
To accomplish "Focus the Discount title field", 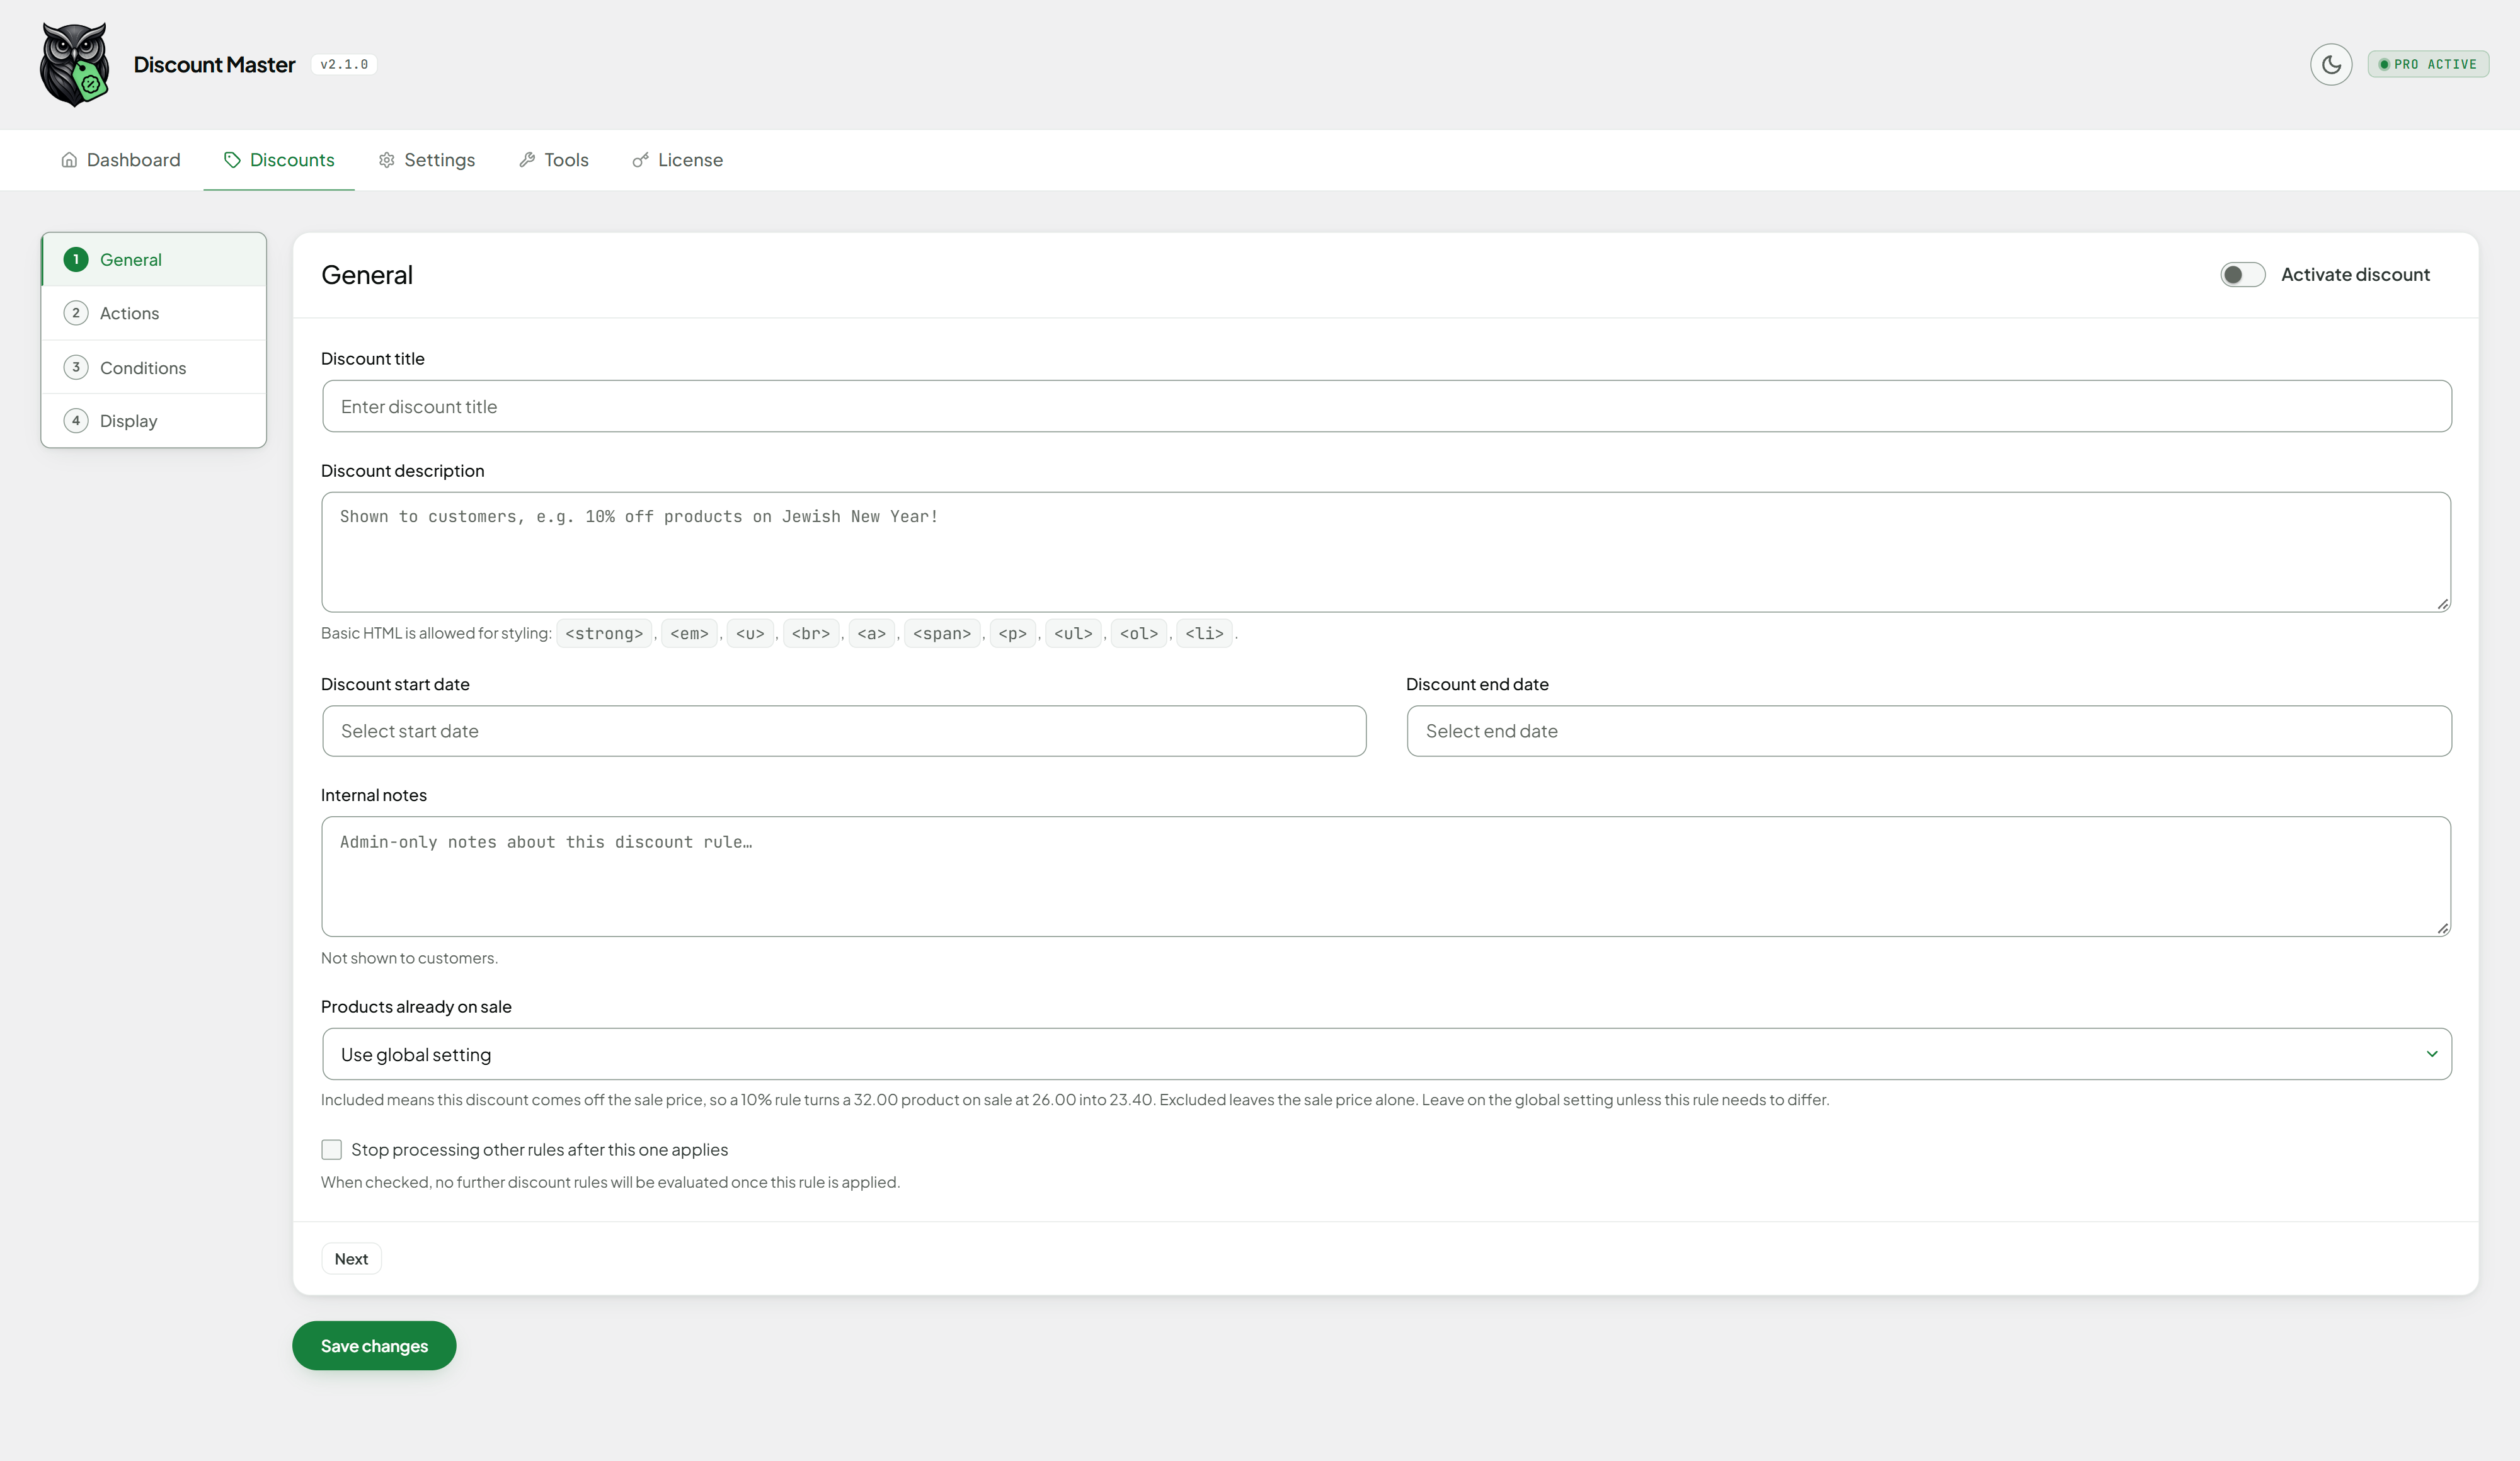I will point(1386,407).
